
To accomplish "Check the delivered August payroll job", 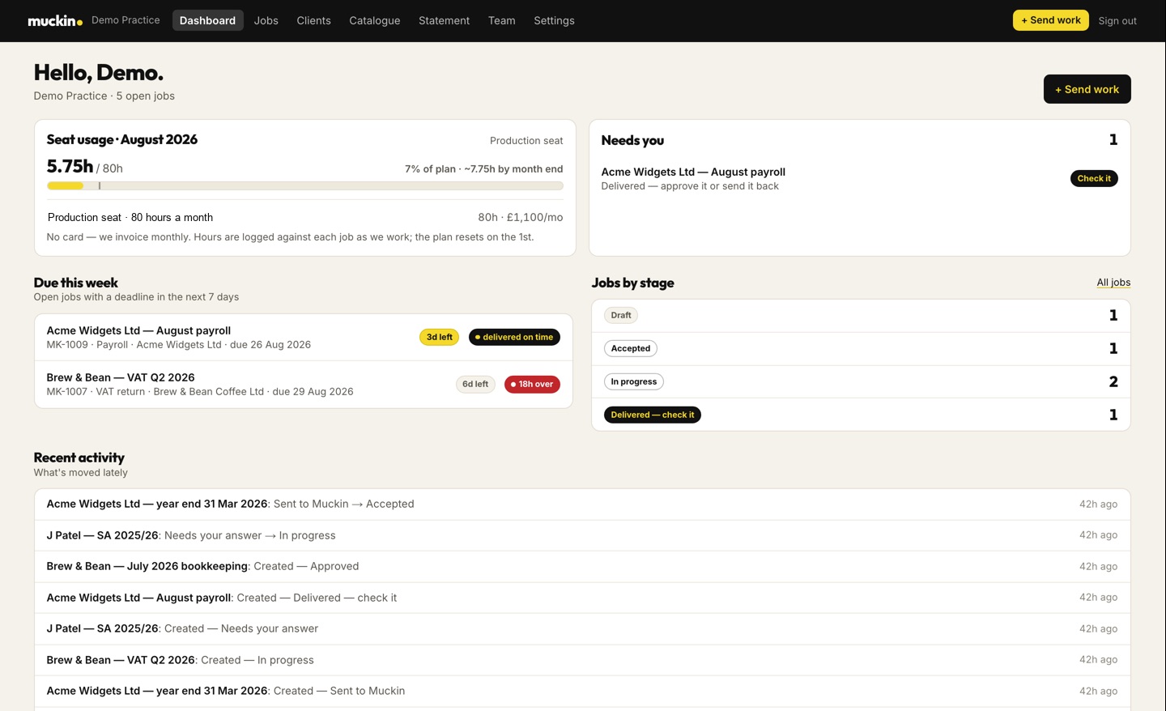I will point(1094,178).
